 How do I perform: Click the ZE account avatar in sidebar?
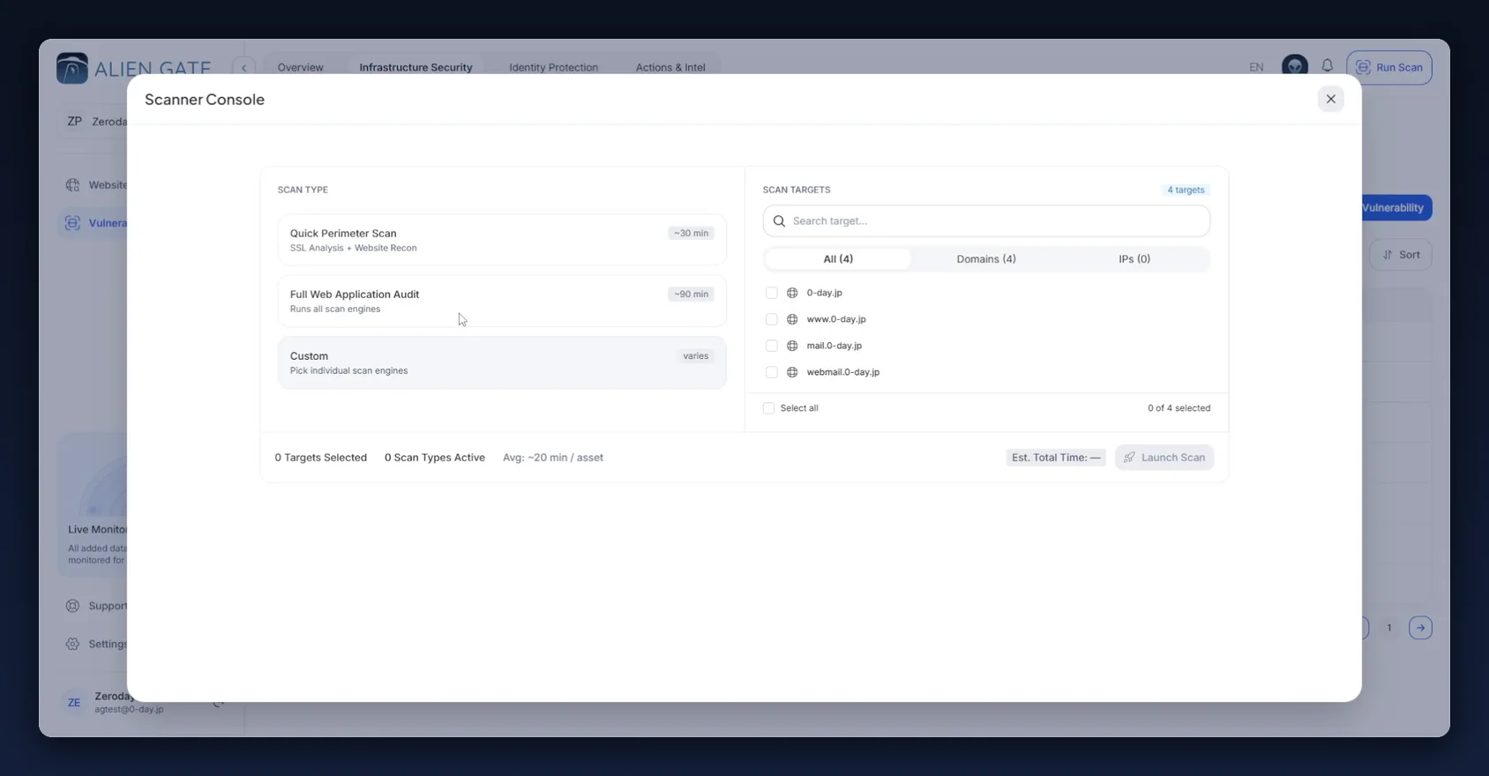click(74, 703)
